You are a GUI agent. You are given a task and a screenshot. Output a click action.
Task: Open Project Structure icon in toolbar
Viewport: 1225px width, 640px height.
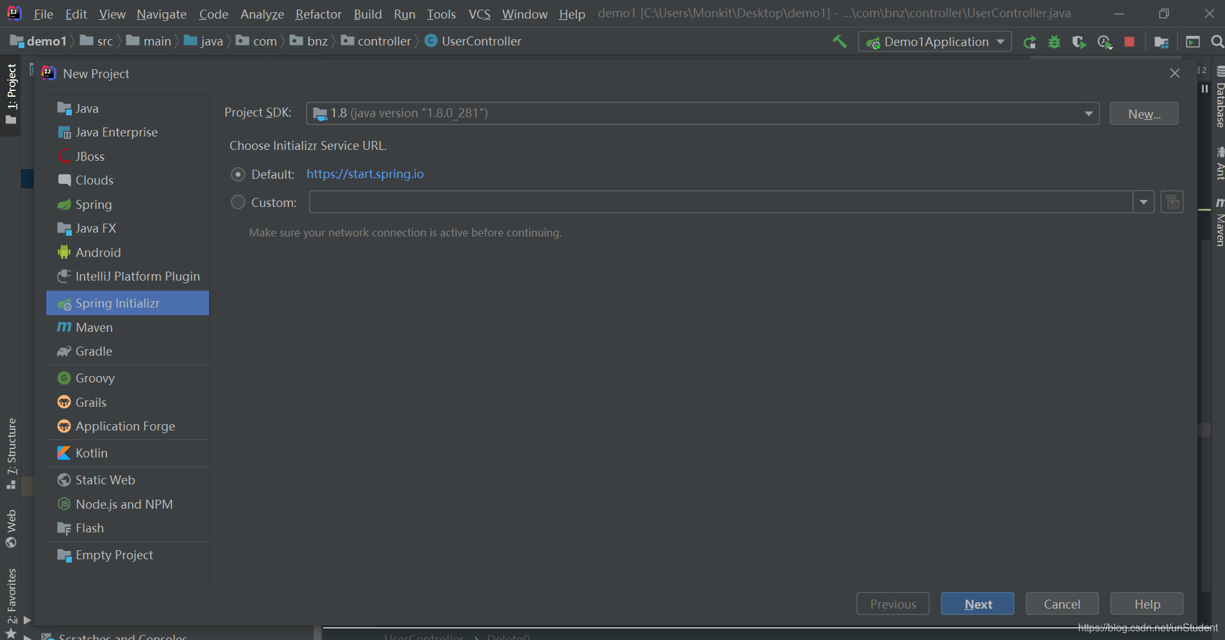(x=1162, y=42)
